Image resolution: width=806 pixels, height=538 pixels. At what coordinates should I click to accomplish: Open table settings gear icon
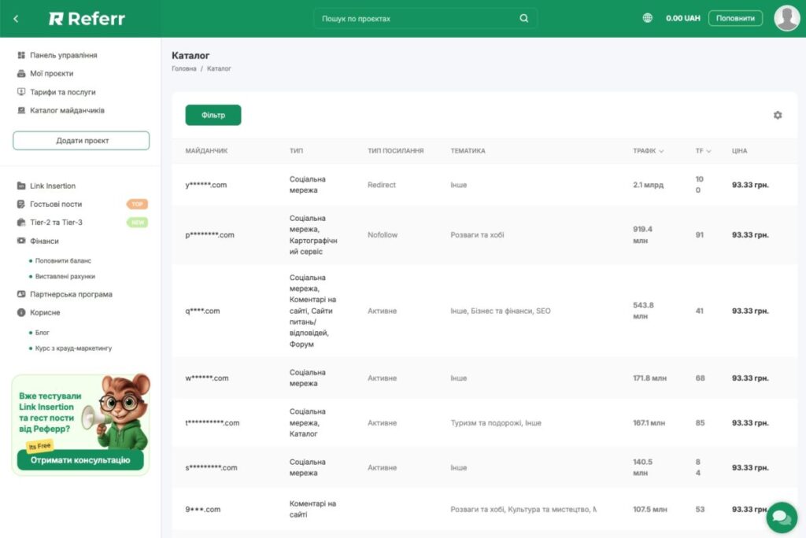[778, 115]
